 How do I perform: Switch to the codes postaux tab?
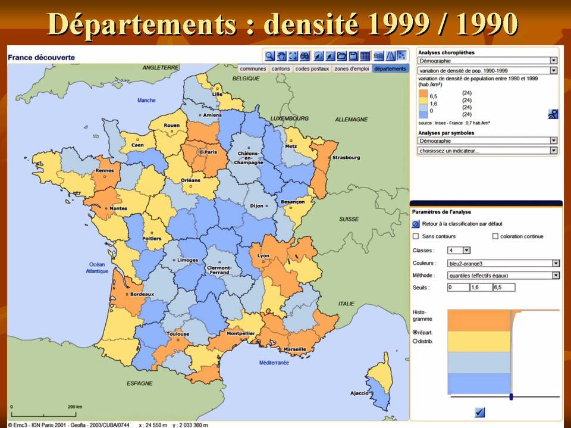pos(312,68)
